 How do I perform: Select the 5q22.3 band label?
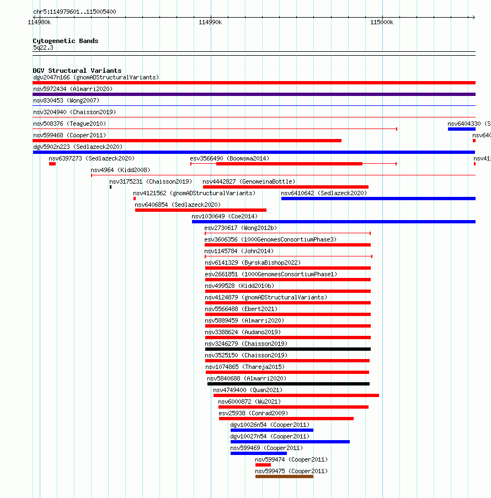[x=43, y=47]
